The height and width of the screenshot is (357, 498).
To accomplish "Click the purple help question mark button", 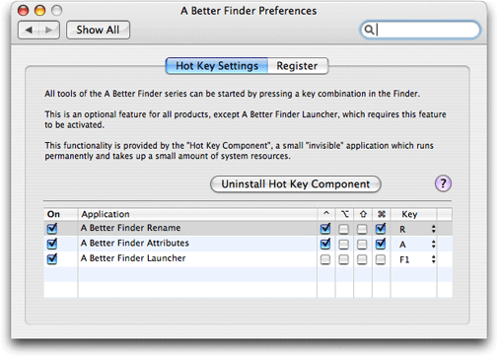I will (443, 183).
